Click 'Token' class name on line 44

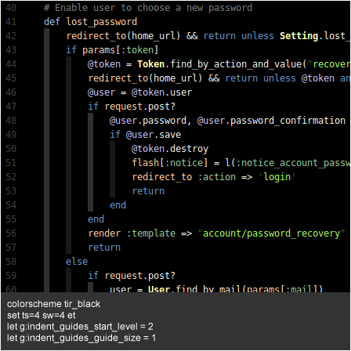151,64
